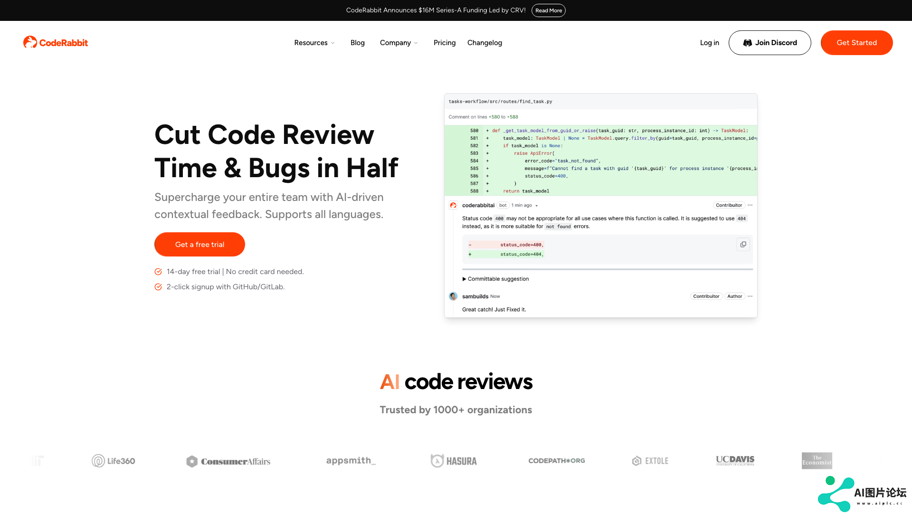Screen dimensions: 912x513
Task: Click the ConsumerAffairs logo
Action: pos(228,461)
